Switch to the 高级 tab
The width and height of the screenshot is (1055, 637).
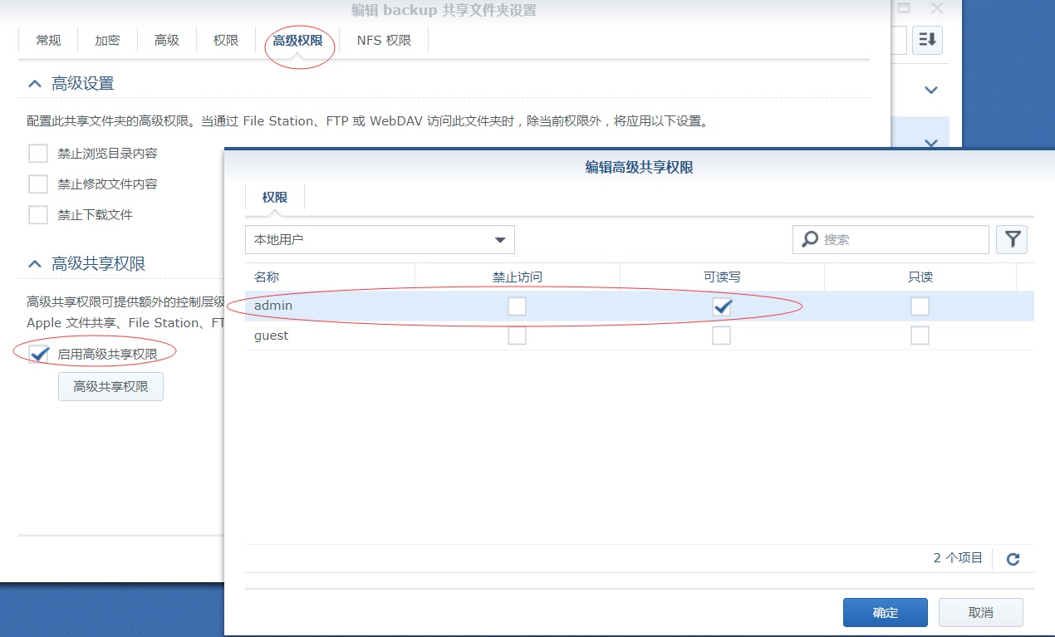point(167,40)
